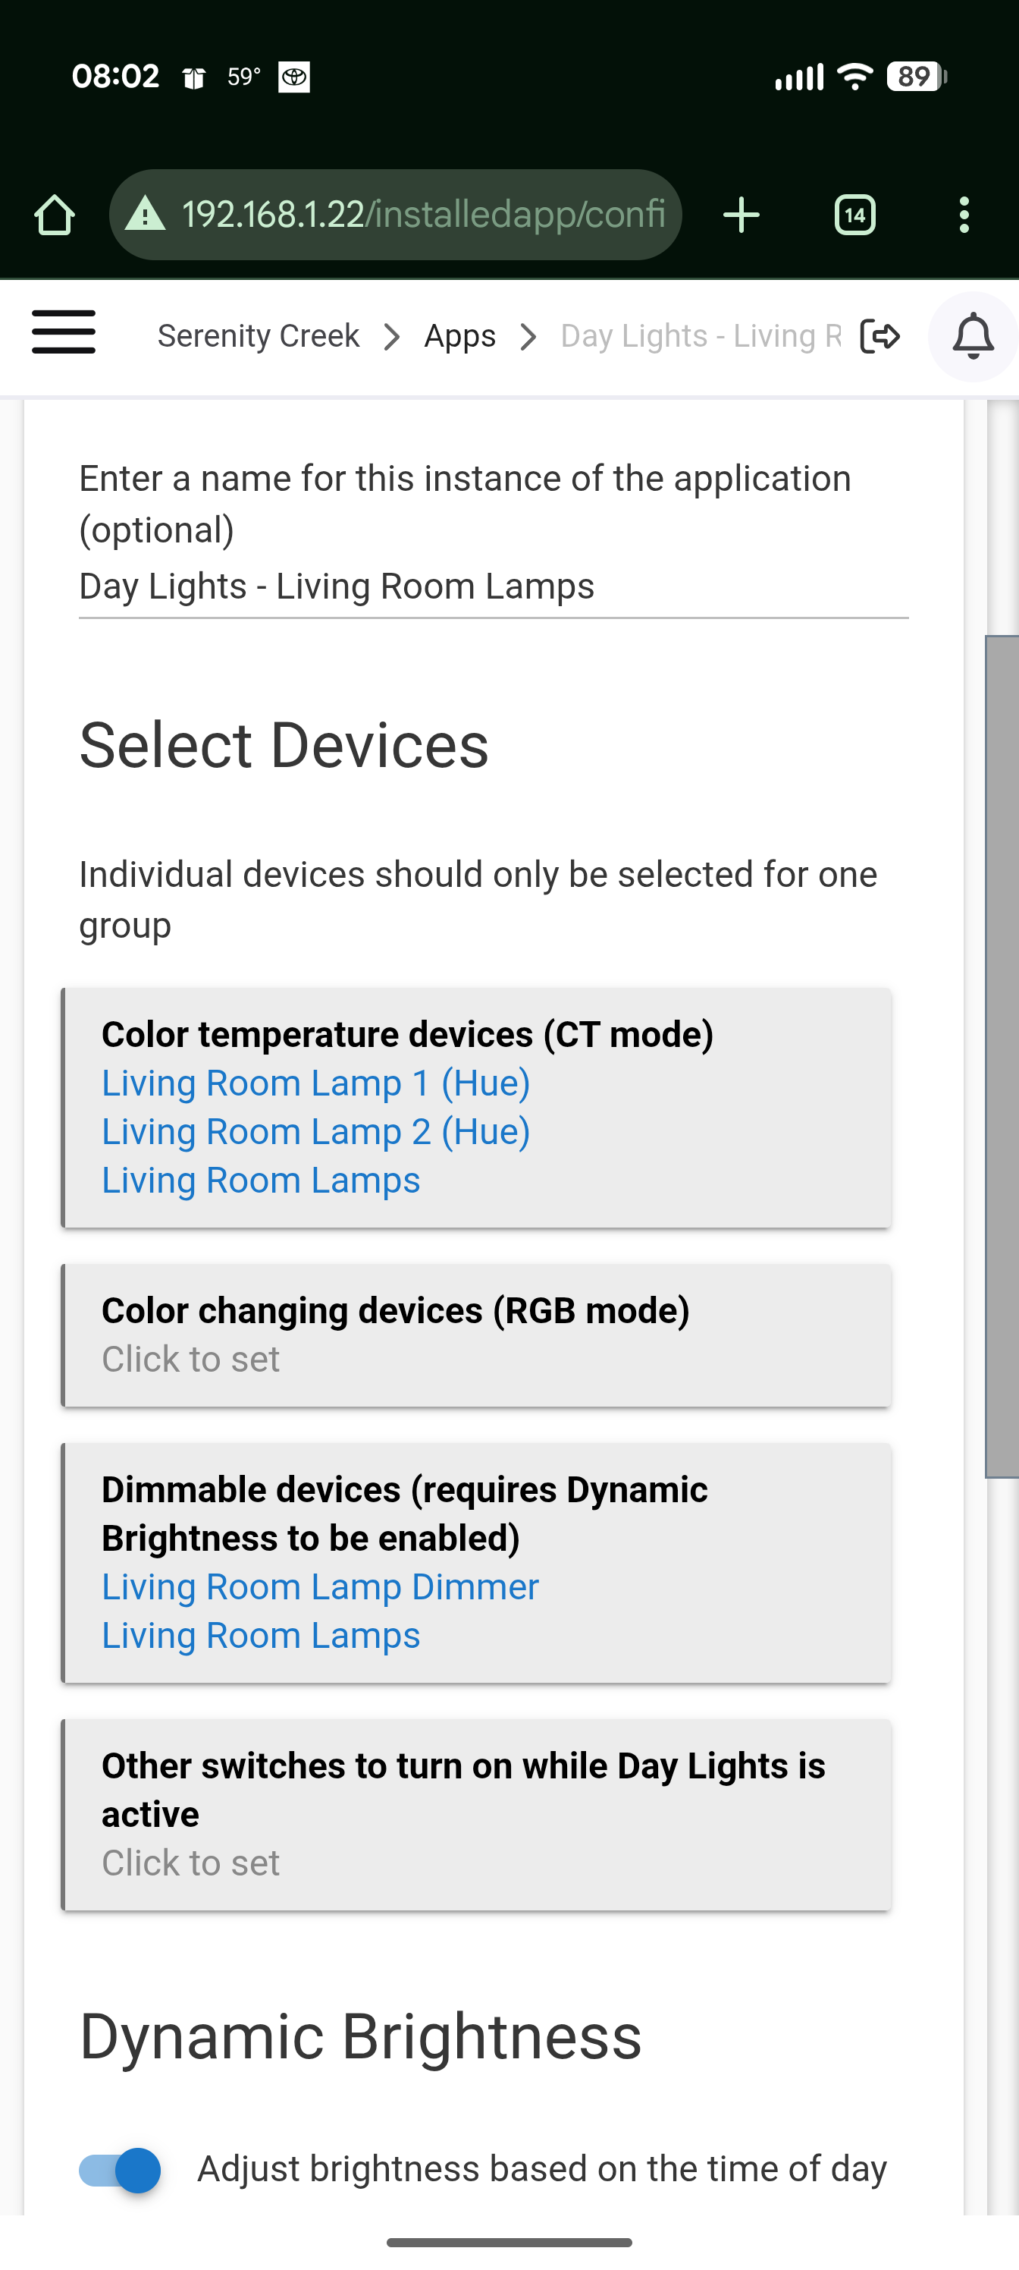Select Living Room Lamp Dimmer link
The image size is (1019, 2270).
320,1587
